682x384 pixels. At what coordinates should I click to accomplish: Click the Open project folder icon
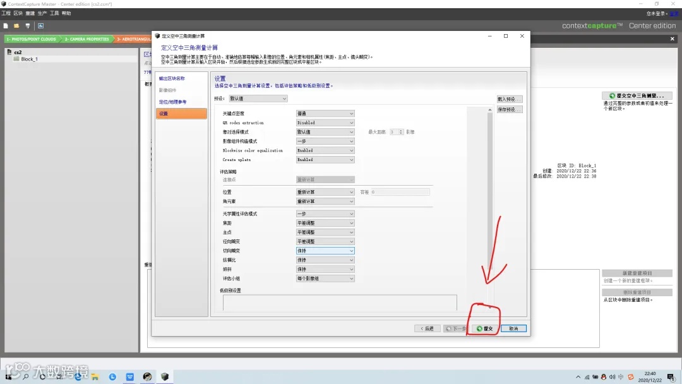(16, 26)
